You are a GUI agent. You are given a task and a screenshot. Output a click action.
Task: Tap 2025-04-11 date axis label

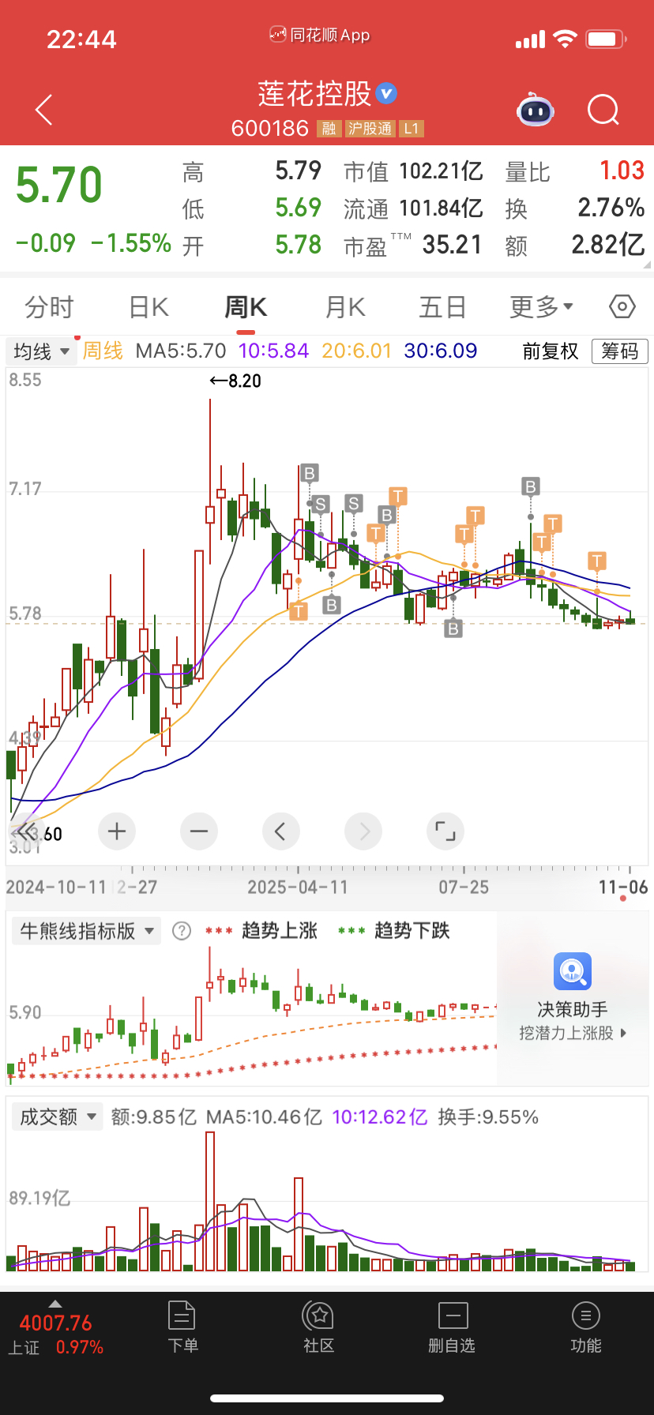298,887
